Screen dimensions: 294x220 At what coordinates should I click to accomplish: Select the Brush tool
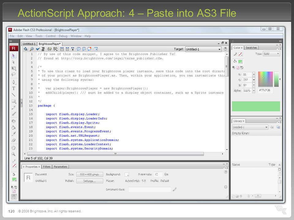(13, 114)
